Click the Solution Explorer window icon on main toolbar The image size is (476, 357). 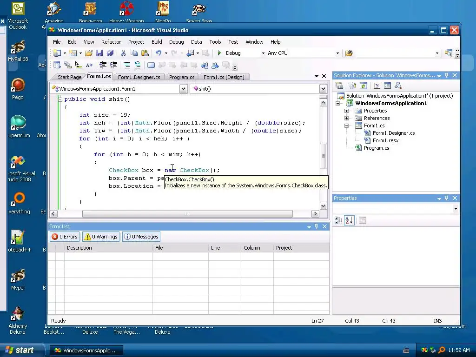tap(449, 53)
